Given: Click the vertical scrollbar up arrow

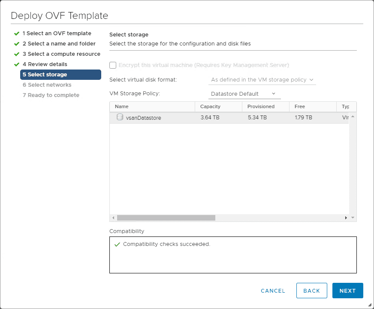Looking at the screenshot, I should [353, 117].
